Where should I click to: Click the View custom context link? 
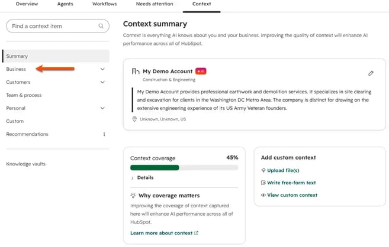point(292,195)
